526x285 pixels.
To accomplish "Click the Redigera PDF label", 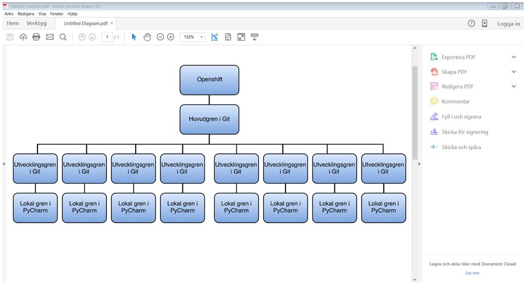I will [457, 86].
